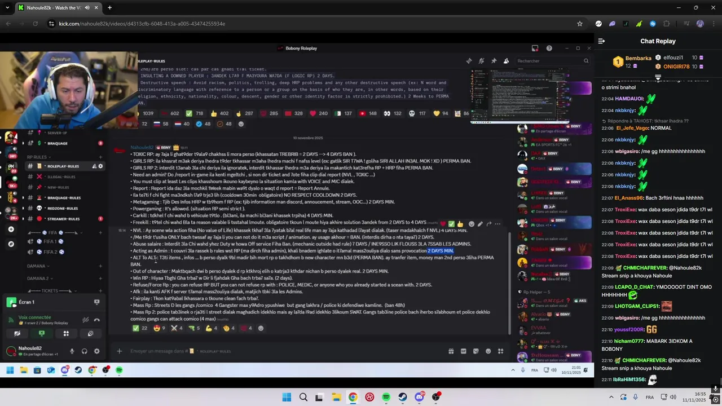Click Add a Server plus icon in Discord
Screen dimensions: 722x406
[x=11, y=230]
